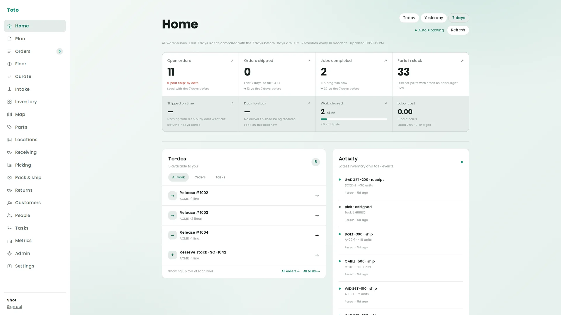Open Inventory in the sidebar
The image size is (561, 315).
tap(35, 102)
